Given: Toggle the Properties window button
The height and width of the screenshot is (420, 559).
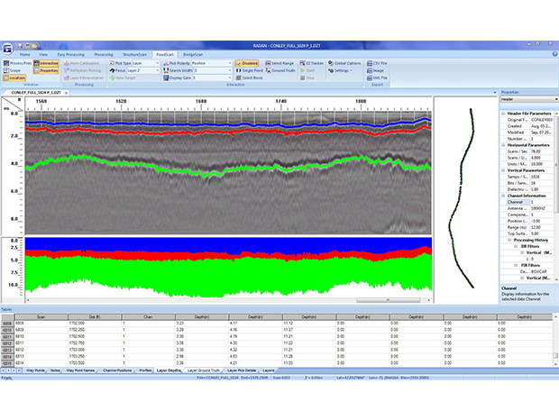Looking at the screenshot, I should 46,70.
